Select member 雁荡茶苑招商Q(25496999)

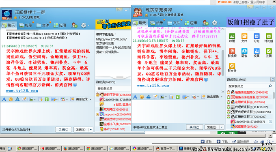click(x=250, y=92)
